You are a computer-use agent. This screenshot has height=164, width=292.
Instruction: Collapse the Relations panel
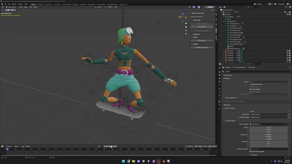227,78
